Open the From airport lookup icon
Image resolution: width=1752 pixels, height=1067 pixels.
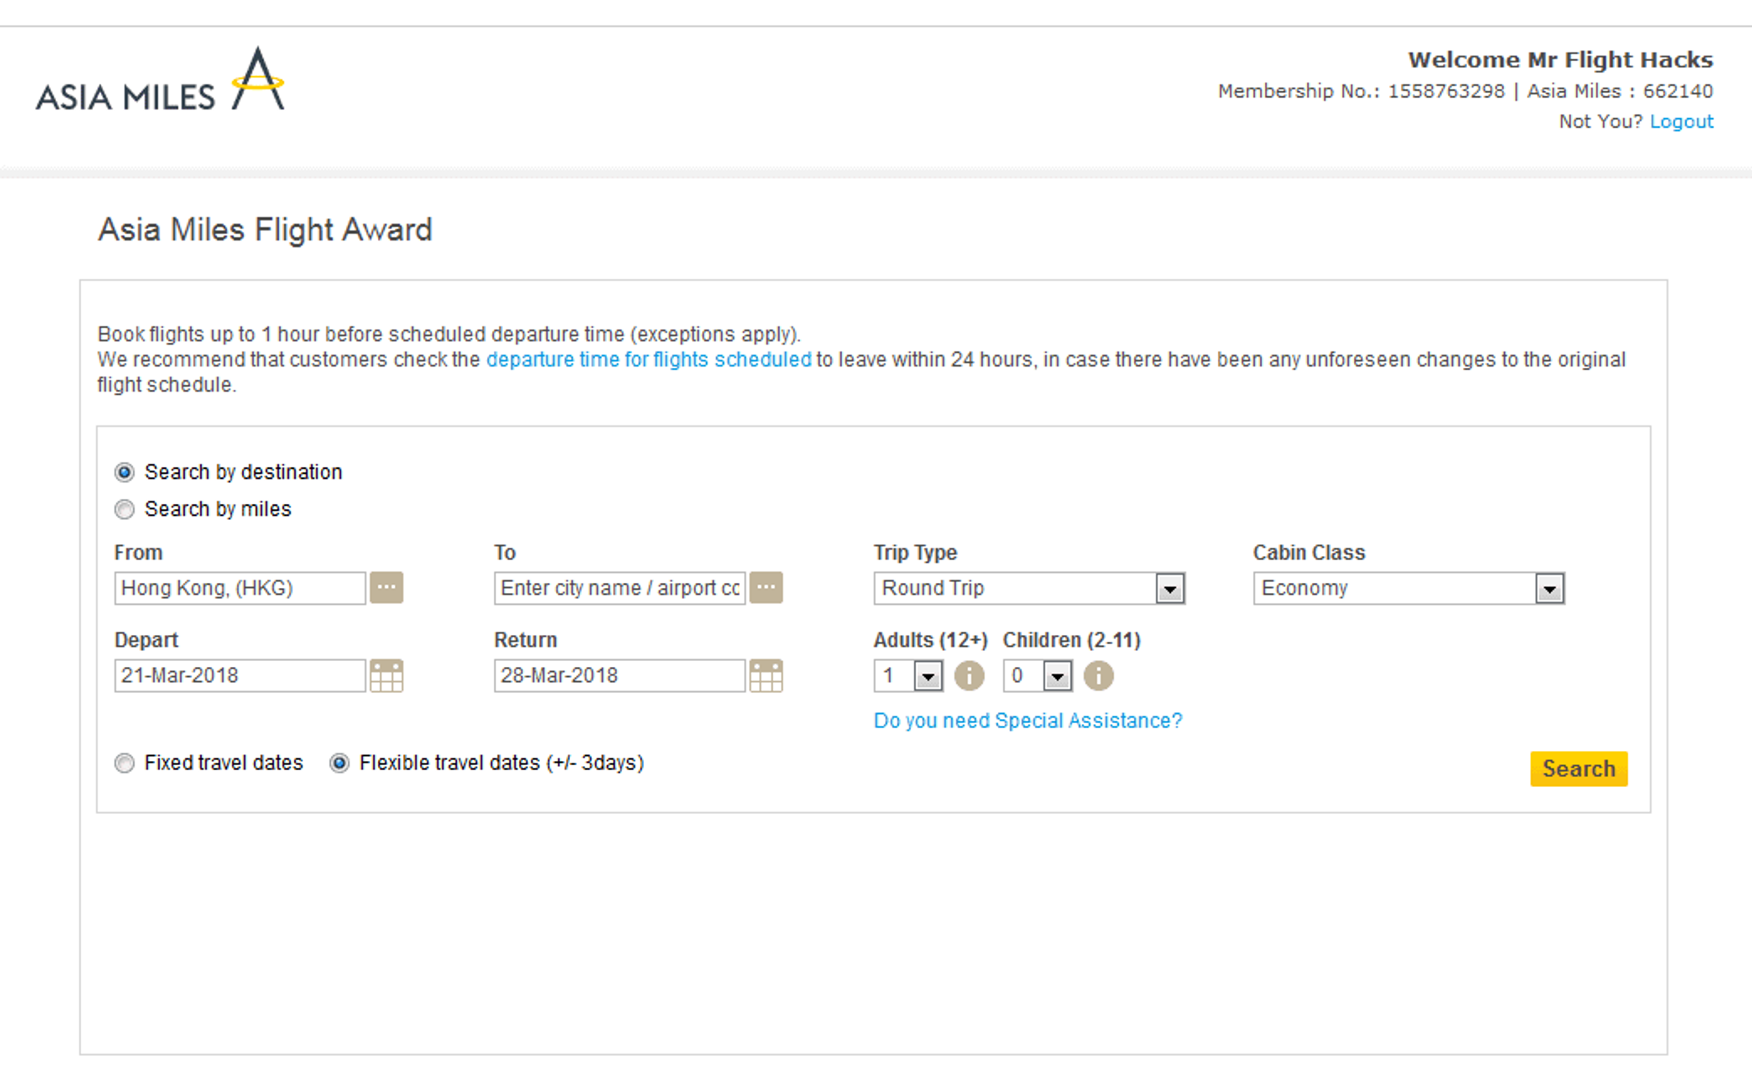(386, 587)
